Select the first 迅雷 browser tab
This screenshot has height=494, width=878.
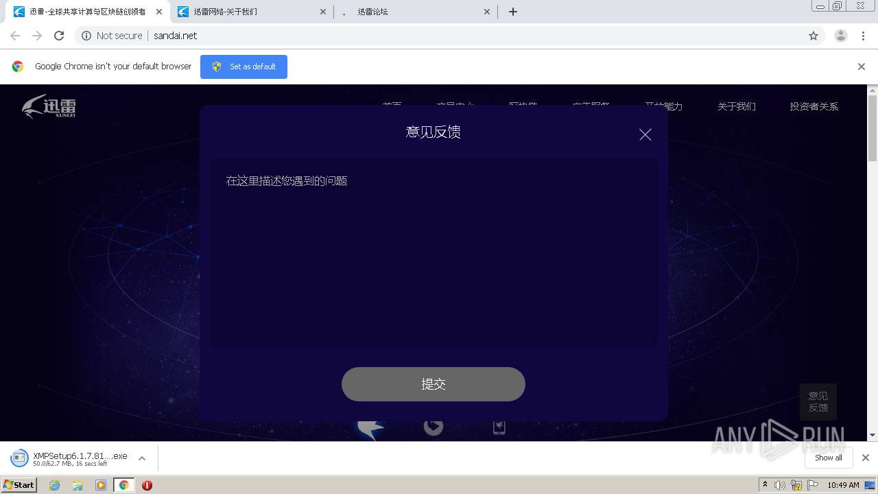[x=86, y=12]
